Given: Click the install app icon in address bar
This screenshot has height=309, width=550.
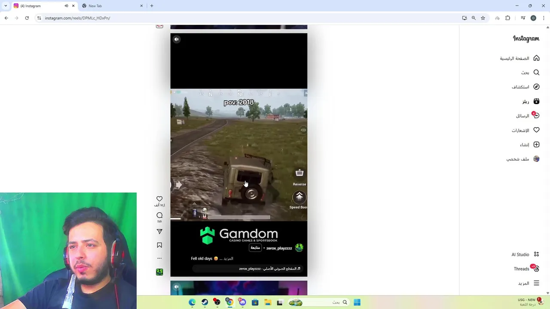Looking at the screenshot, I should 464,18.
